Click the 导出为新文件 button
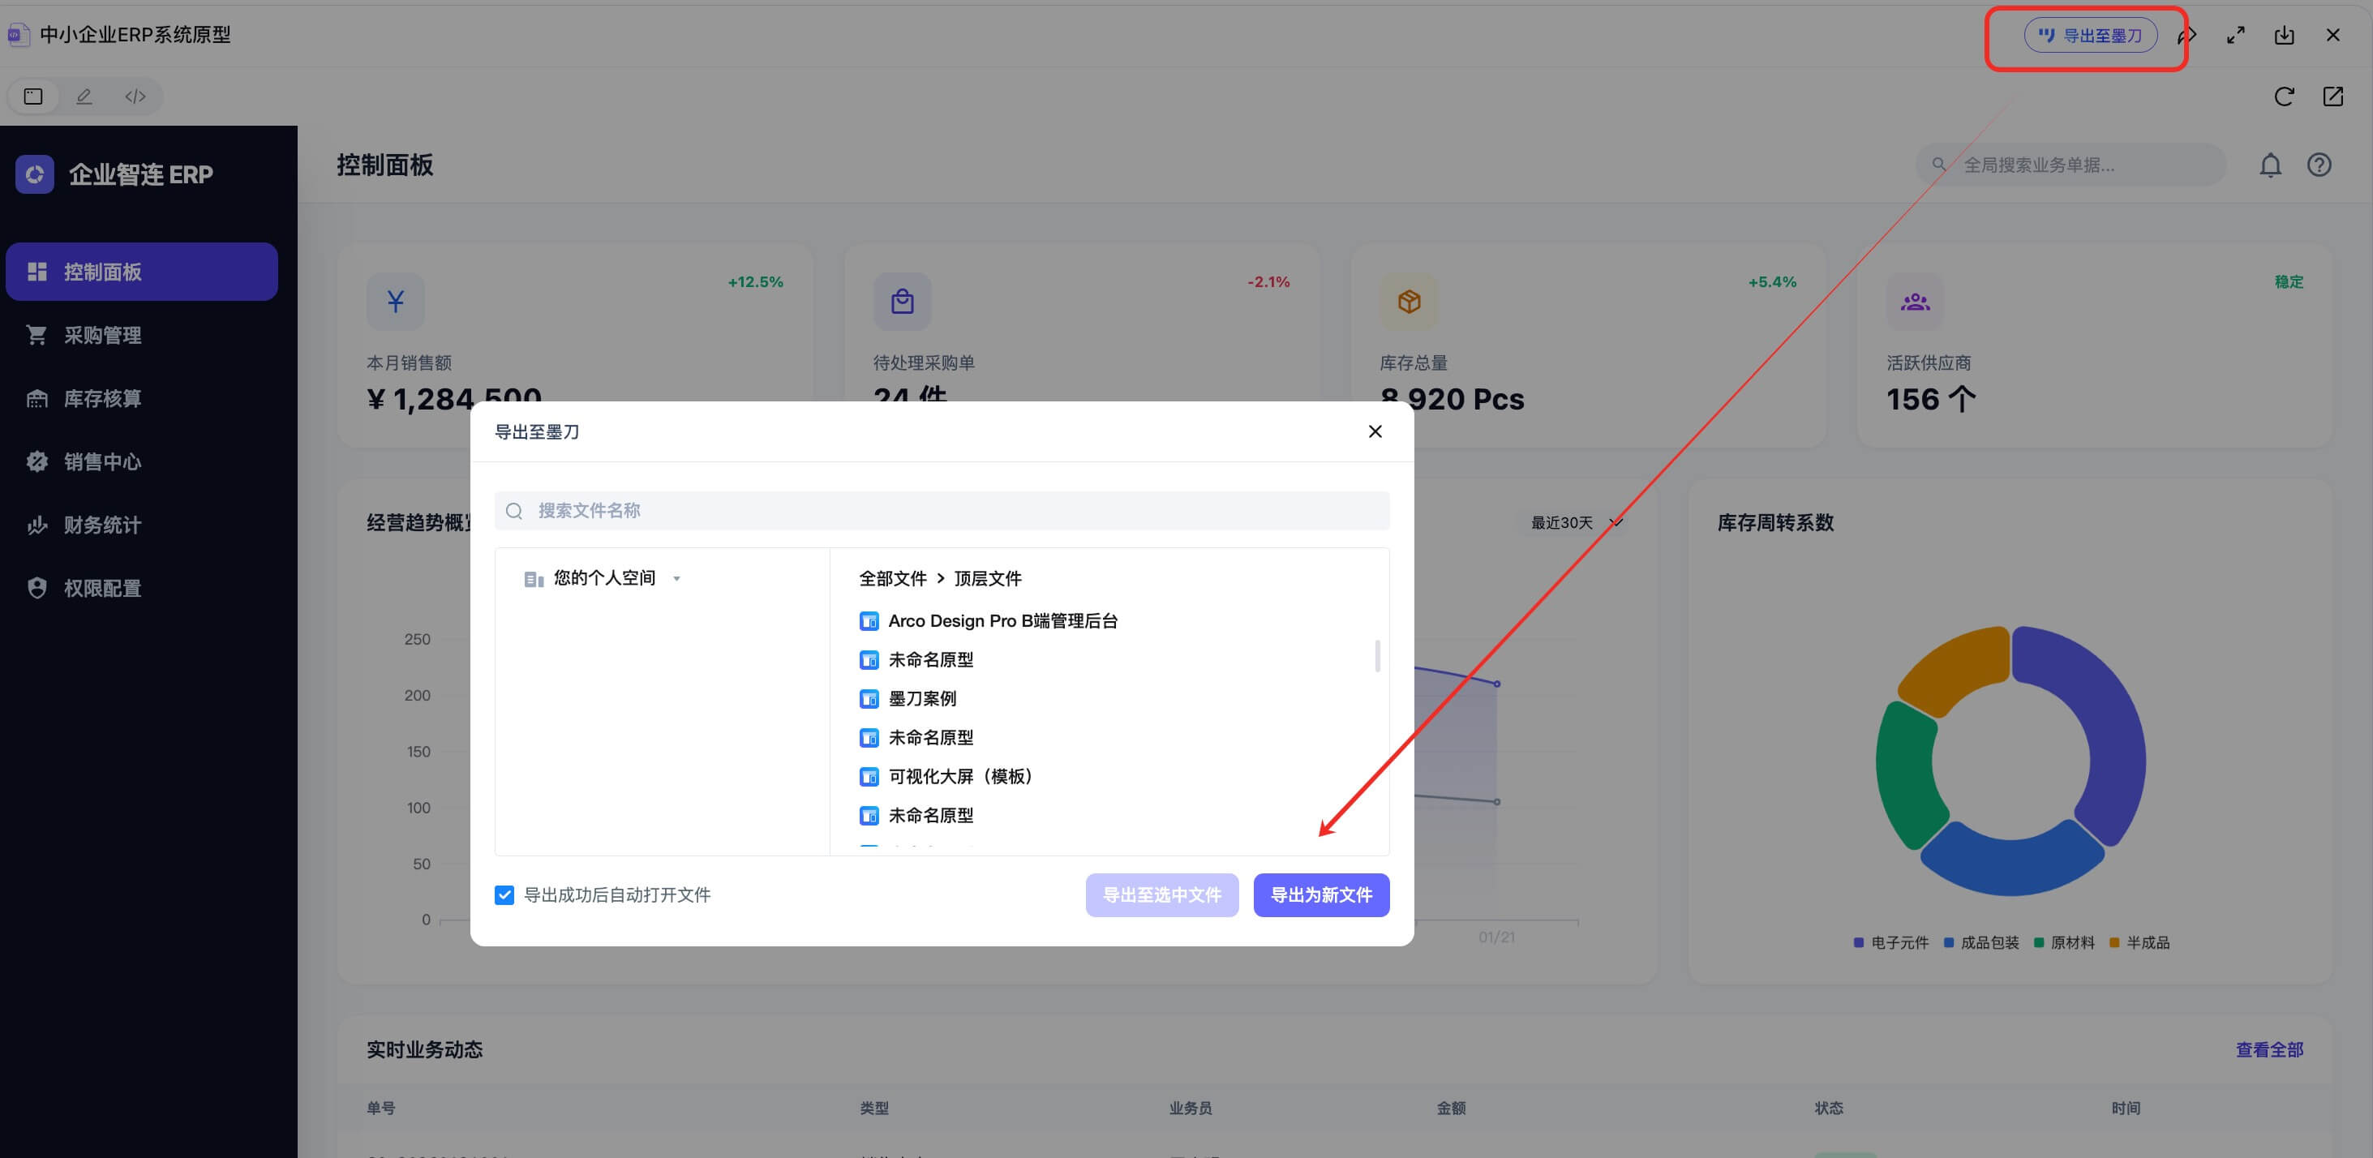The image size is (2373, 1158). click(1320, 894)
